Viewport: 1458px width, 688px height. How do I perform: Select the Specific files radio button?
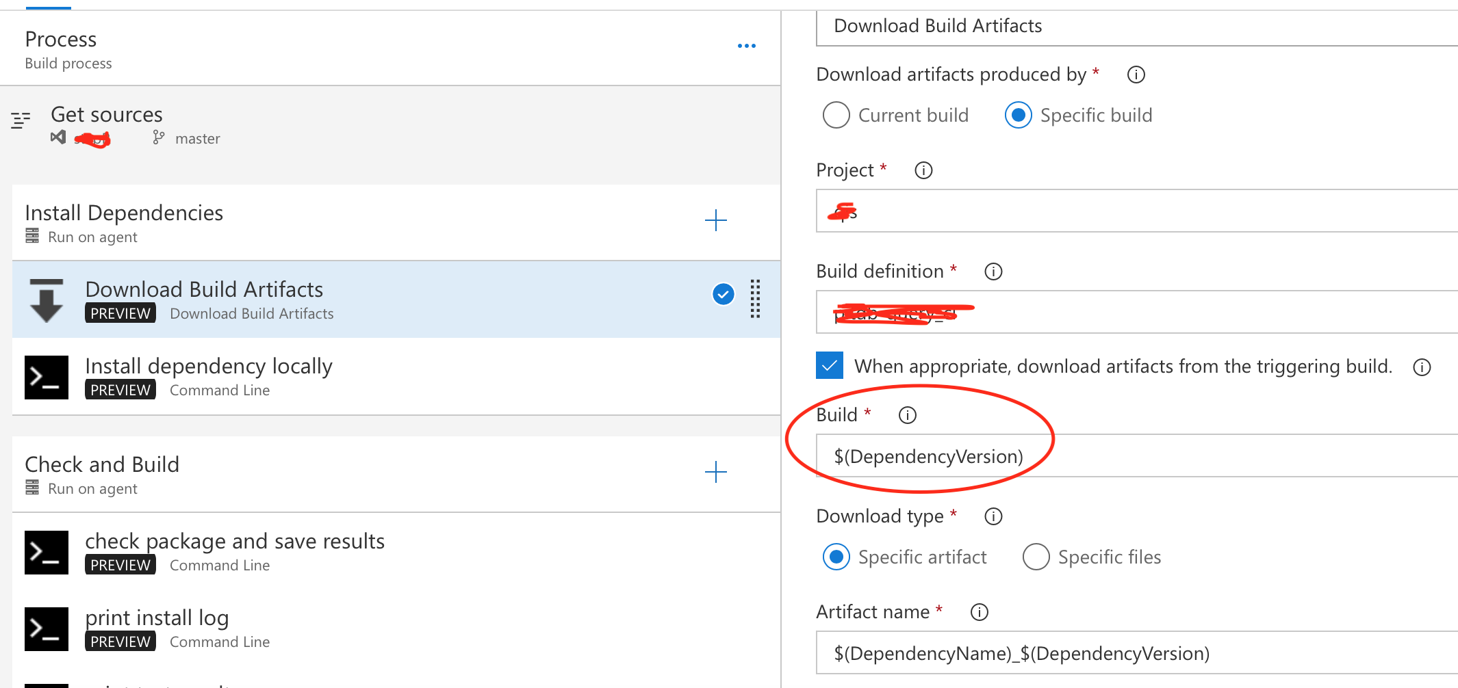click(1036, 557)
